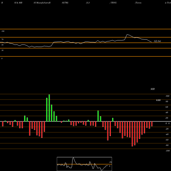This screenshot has width=171, height=171.
Task: Click the RSI axis label 50
Action: pyautogui.click(x=2, y=45)
